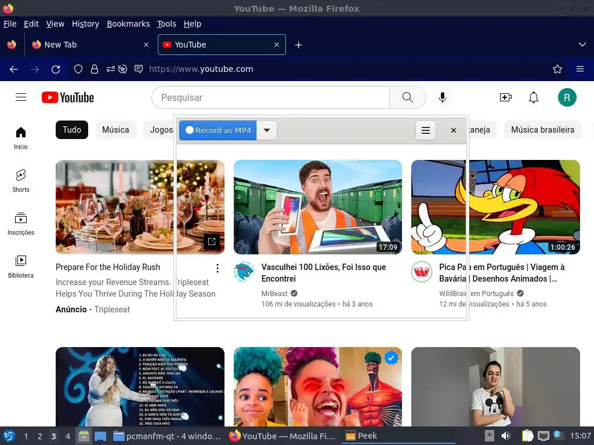Open MrBeast video thumbnail 17:09
The height and width of the screenshot is (445, 594).
[318, 207]
